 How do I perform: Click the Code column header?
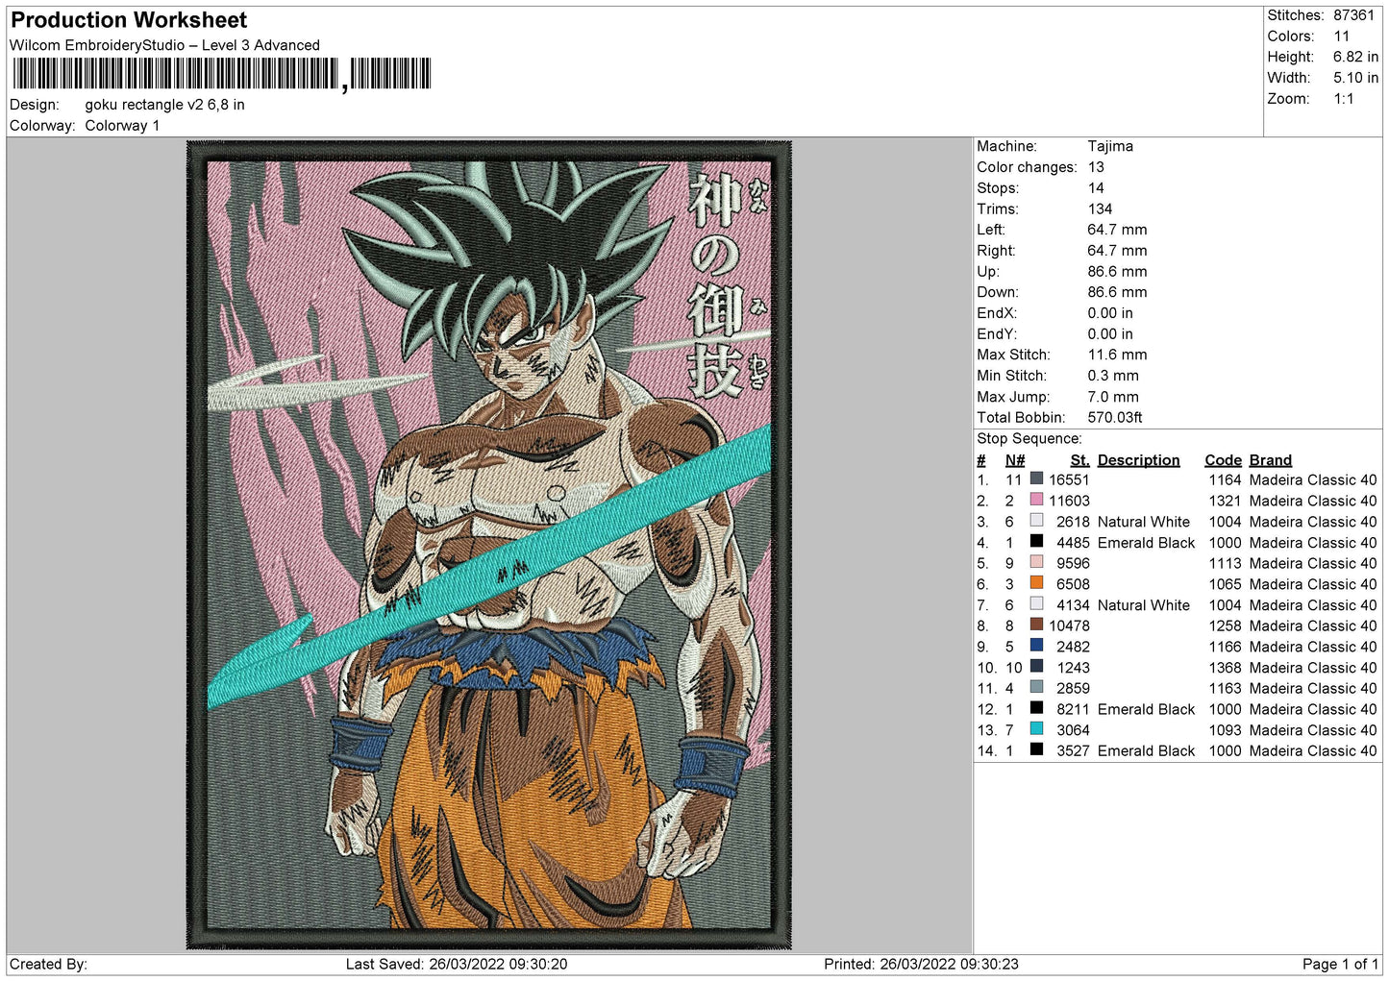coord(1223,460)
